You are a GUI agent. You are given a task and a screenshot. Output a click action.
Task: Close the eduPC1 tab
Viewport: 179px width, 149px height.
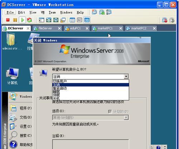[87, 28]
